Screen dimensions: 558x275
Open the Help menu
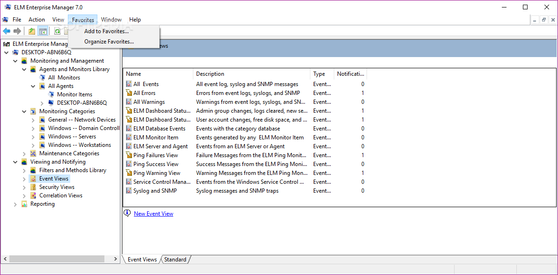click(135, 20)
